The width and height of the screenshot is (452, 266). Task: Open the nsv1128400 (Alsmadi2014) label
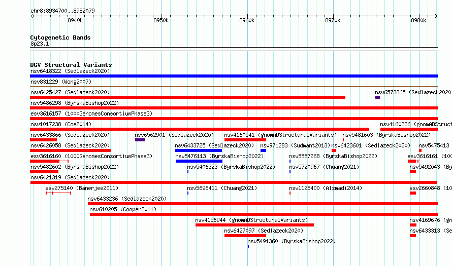(326, 188)
